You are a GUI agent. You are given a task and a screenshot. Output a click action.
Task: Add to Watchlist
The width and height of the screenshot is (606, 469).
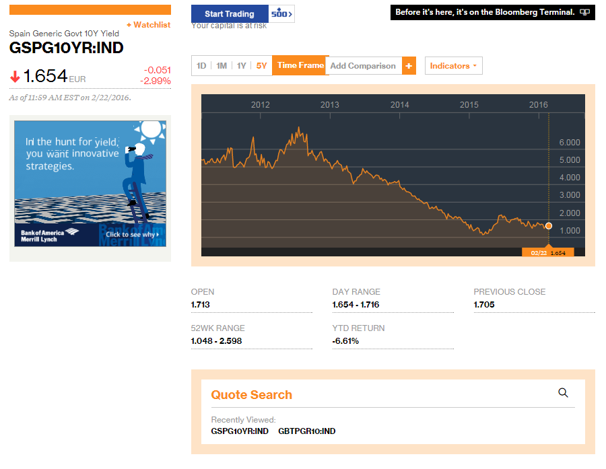(x=148, y=25)
